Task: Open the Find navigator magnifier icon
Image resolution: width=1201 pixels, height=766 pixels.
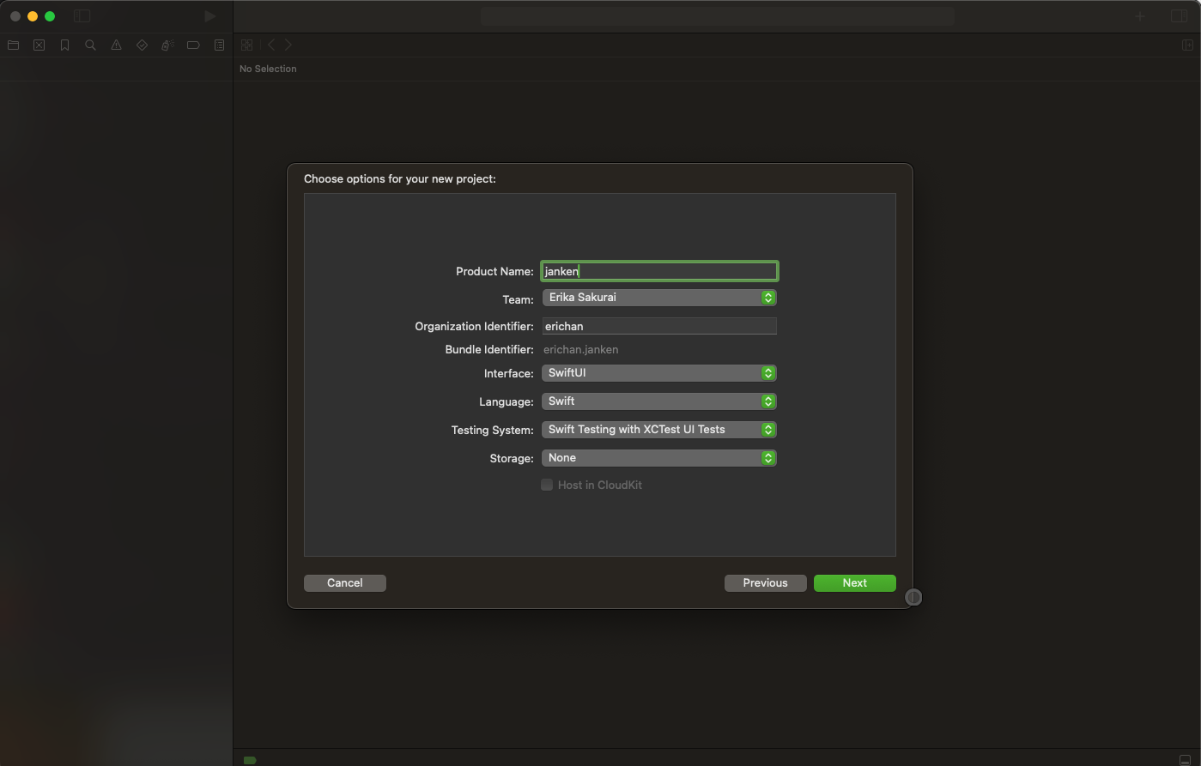Action: (x=90, y=45)
